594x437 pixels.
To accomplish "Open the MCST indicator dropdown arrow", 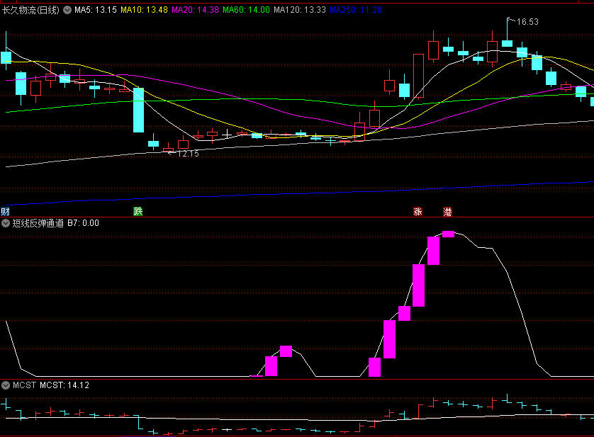I will click(6, 385).
